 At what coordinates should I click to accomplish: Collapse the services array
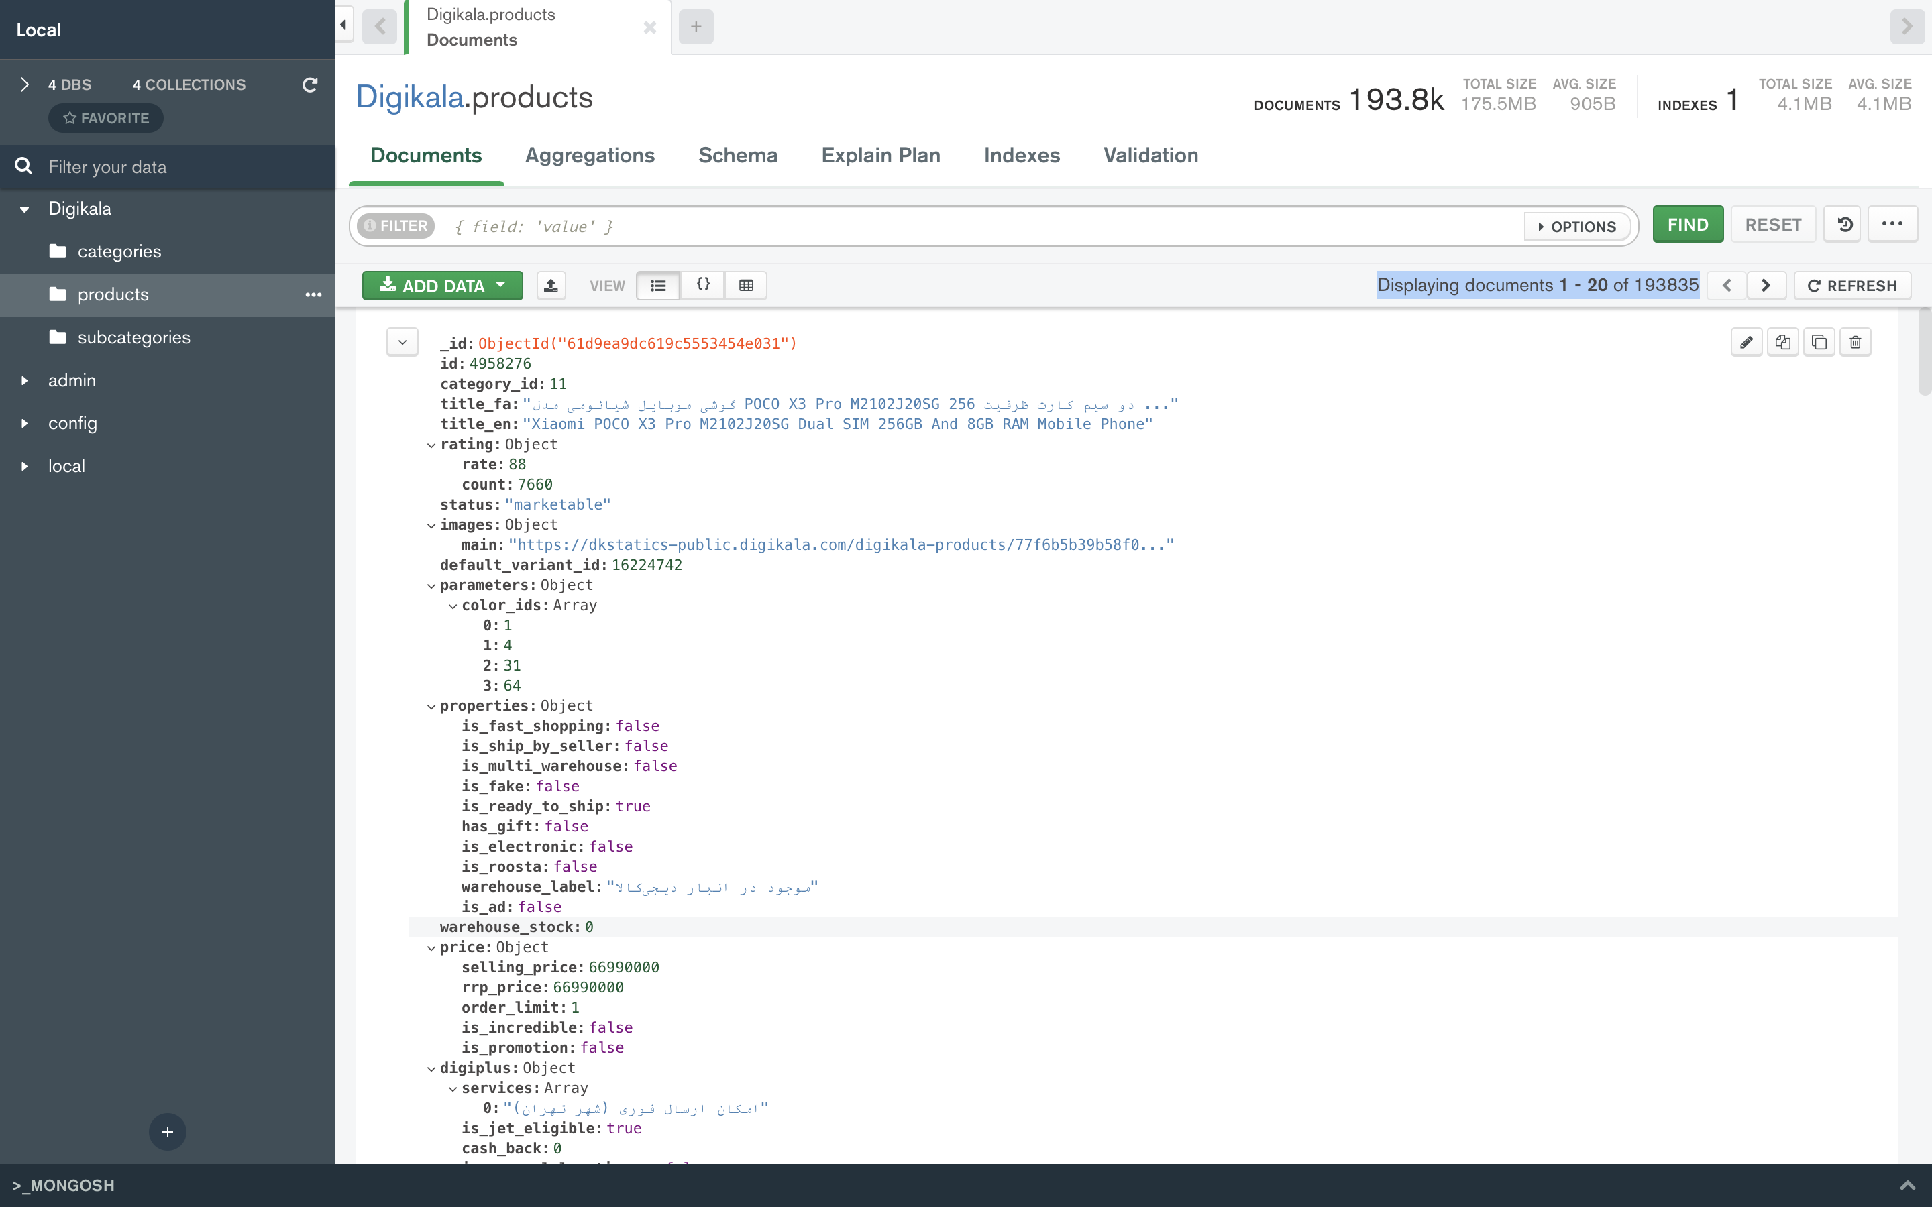453,1089
